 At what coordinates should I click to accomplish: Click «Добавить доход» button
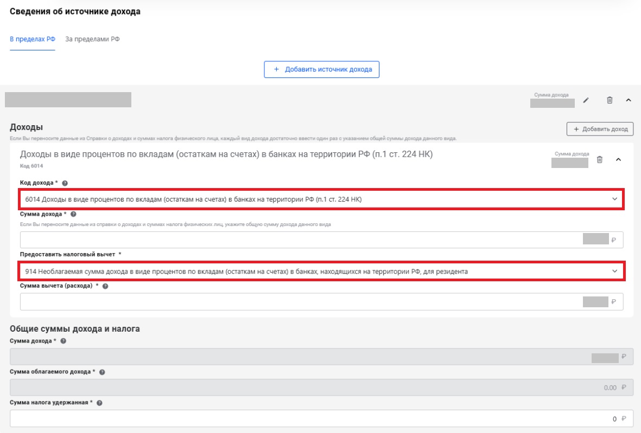tap(600, 129)
